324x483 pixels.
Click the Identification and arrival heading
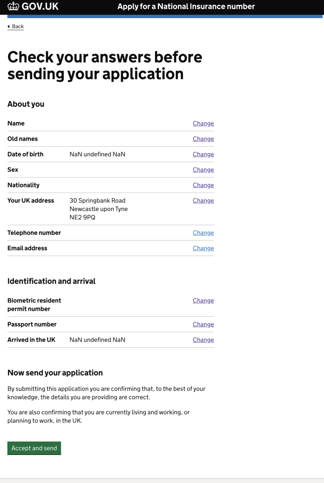52,281
